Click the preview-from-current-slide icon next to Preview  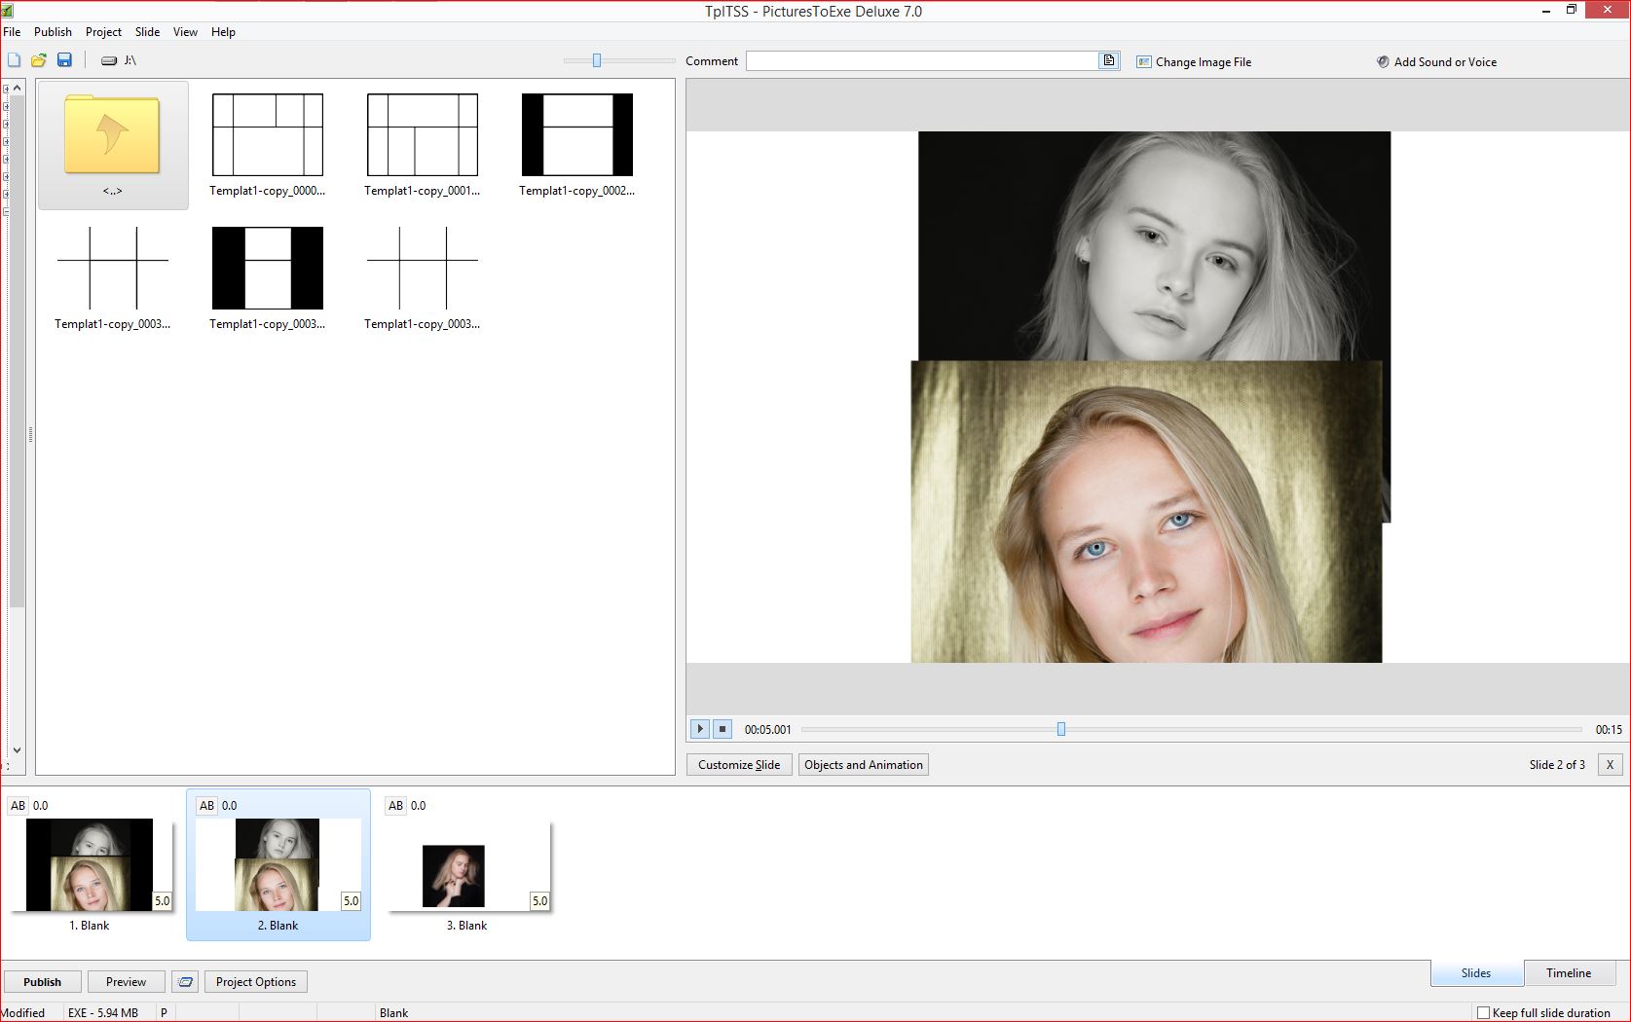[x=185, y=982]
